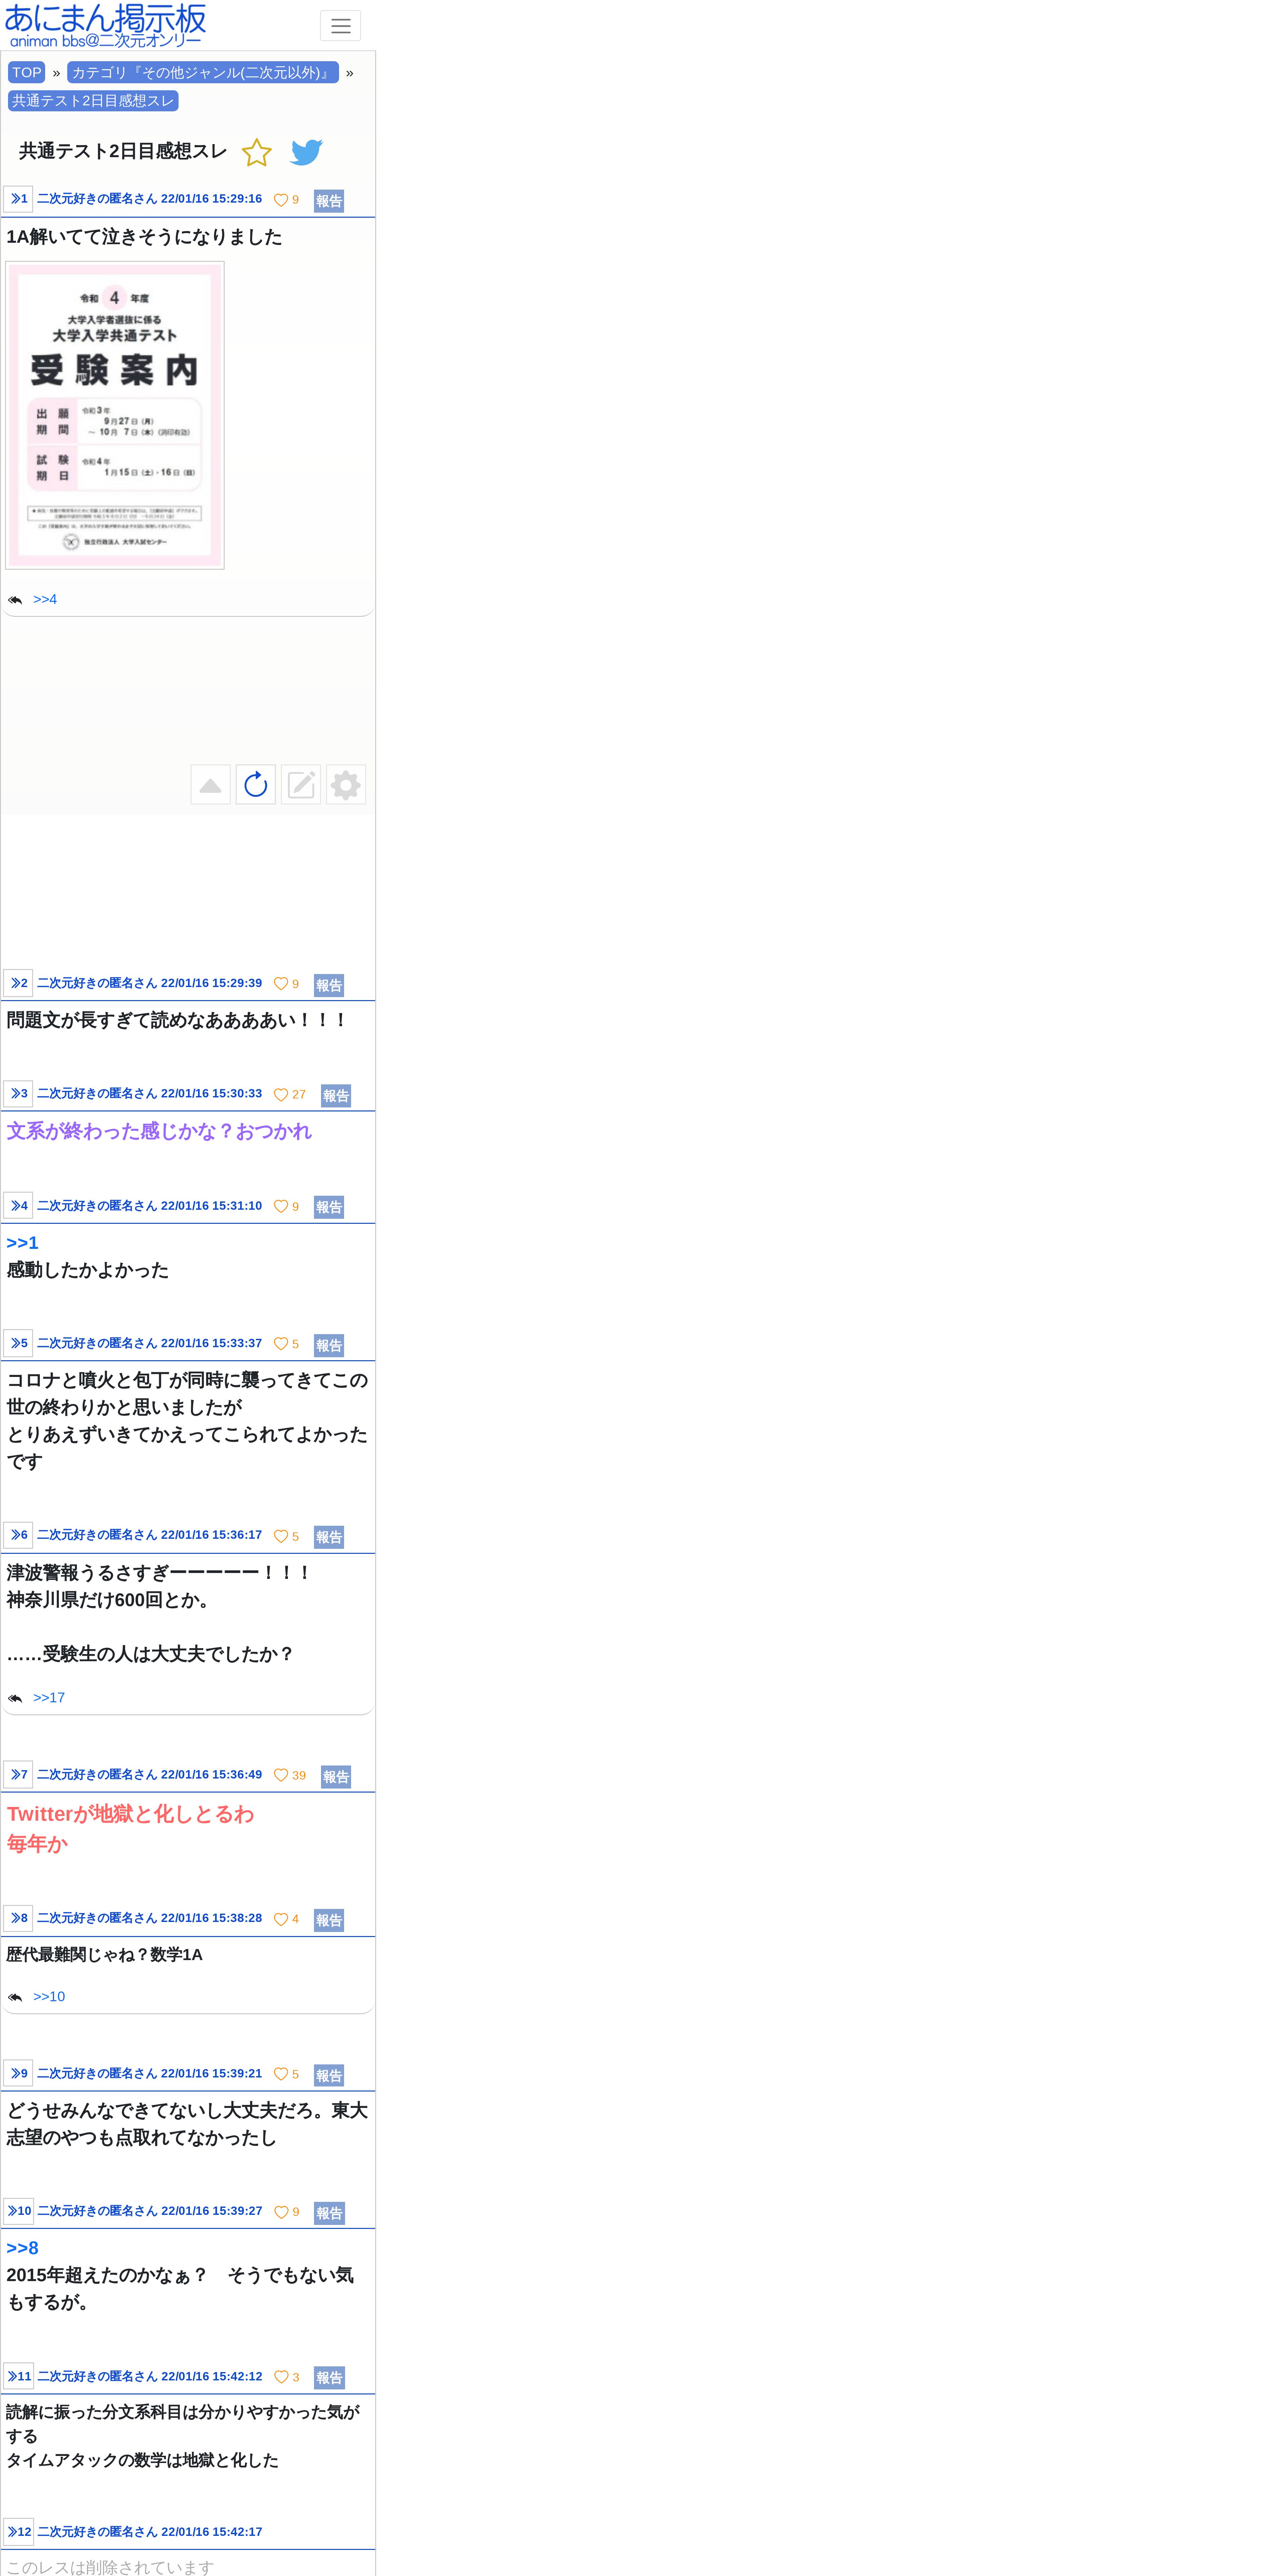The height and width of the screenshot is (2576, 1288).
Task: Like post 9 with heart icon
Action: tap(281, 2074)
